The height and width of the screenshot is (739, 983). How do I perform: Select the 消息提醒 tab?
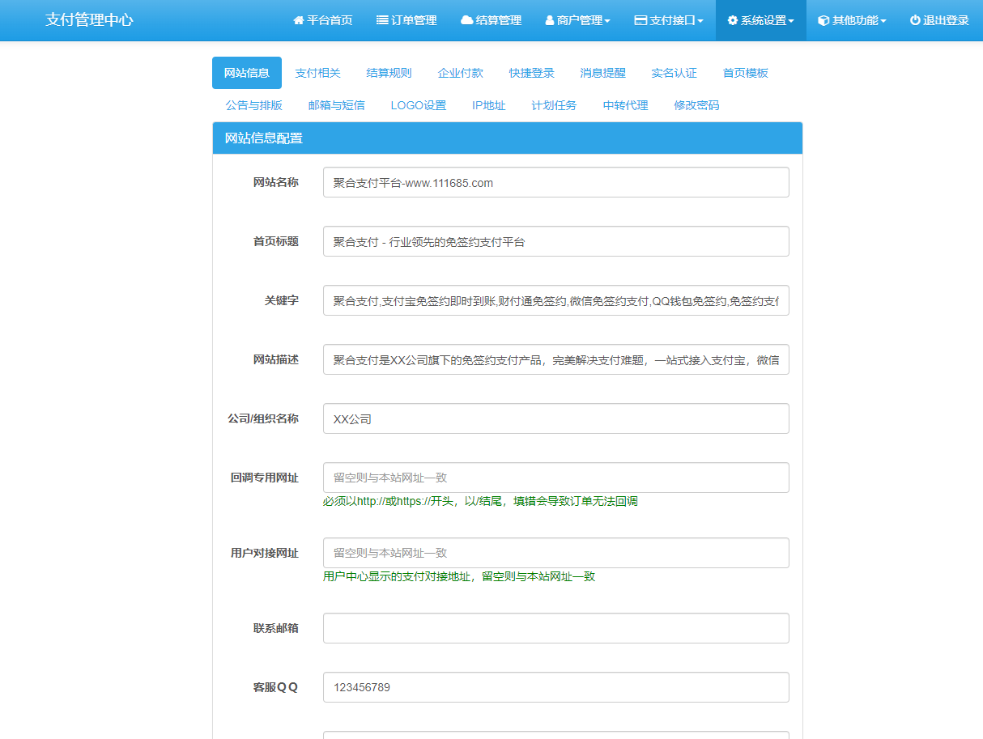603,73
